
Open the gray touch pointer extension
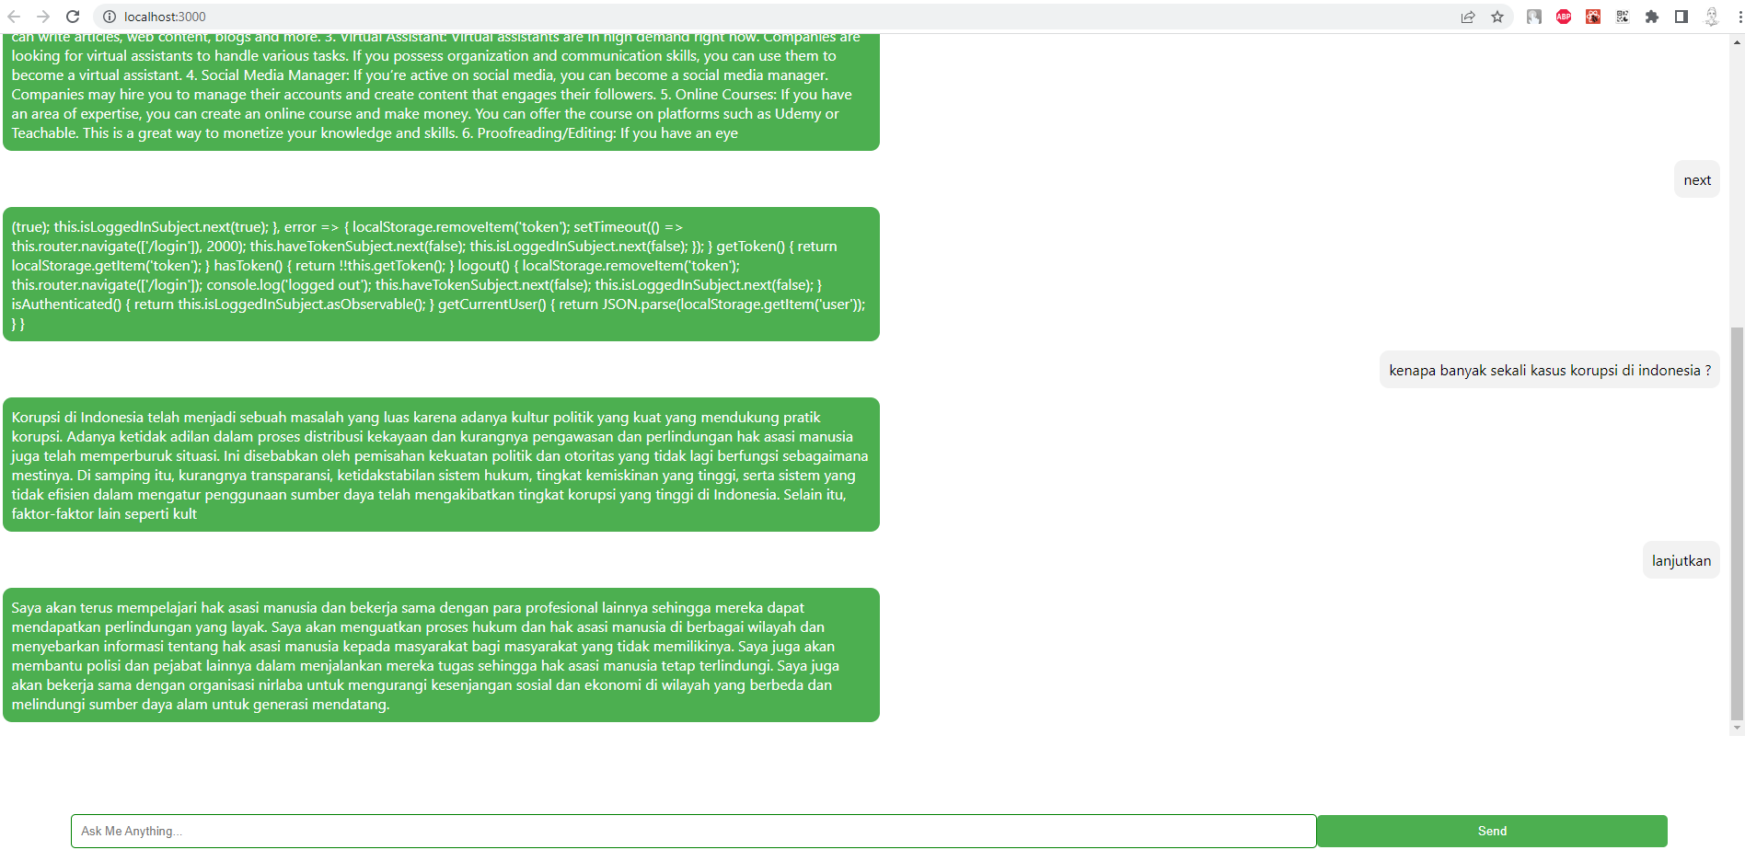coord(1534,17)
